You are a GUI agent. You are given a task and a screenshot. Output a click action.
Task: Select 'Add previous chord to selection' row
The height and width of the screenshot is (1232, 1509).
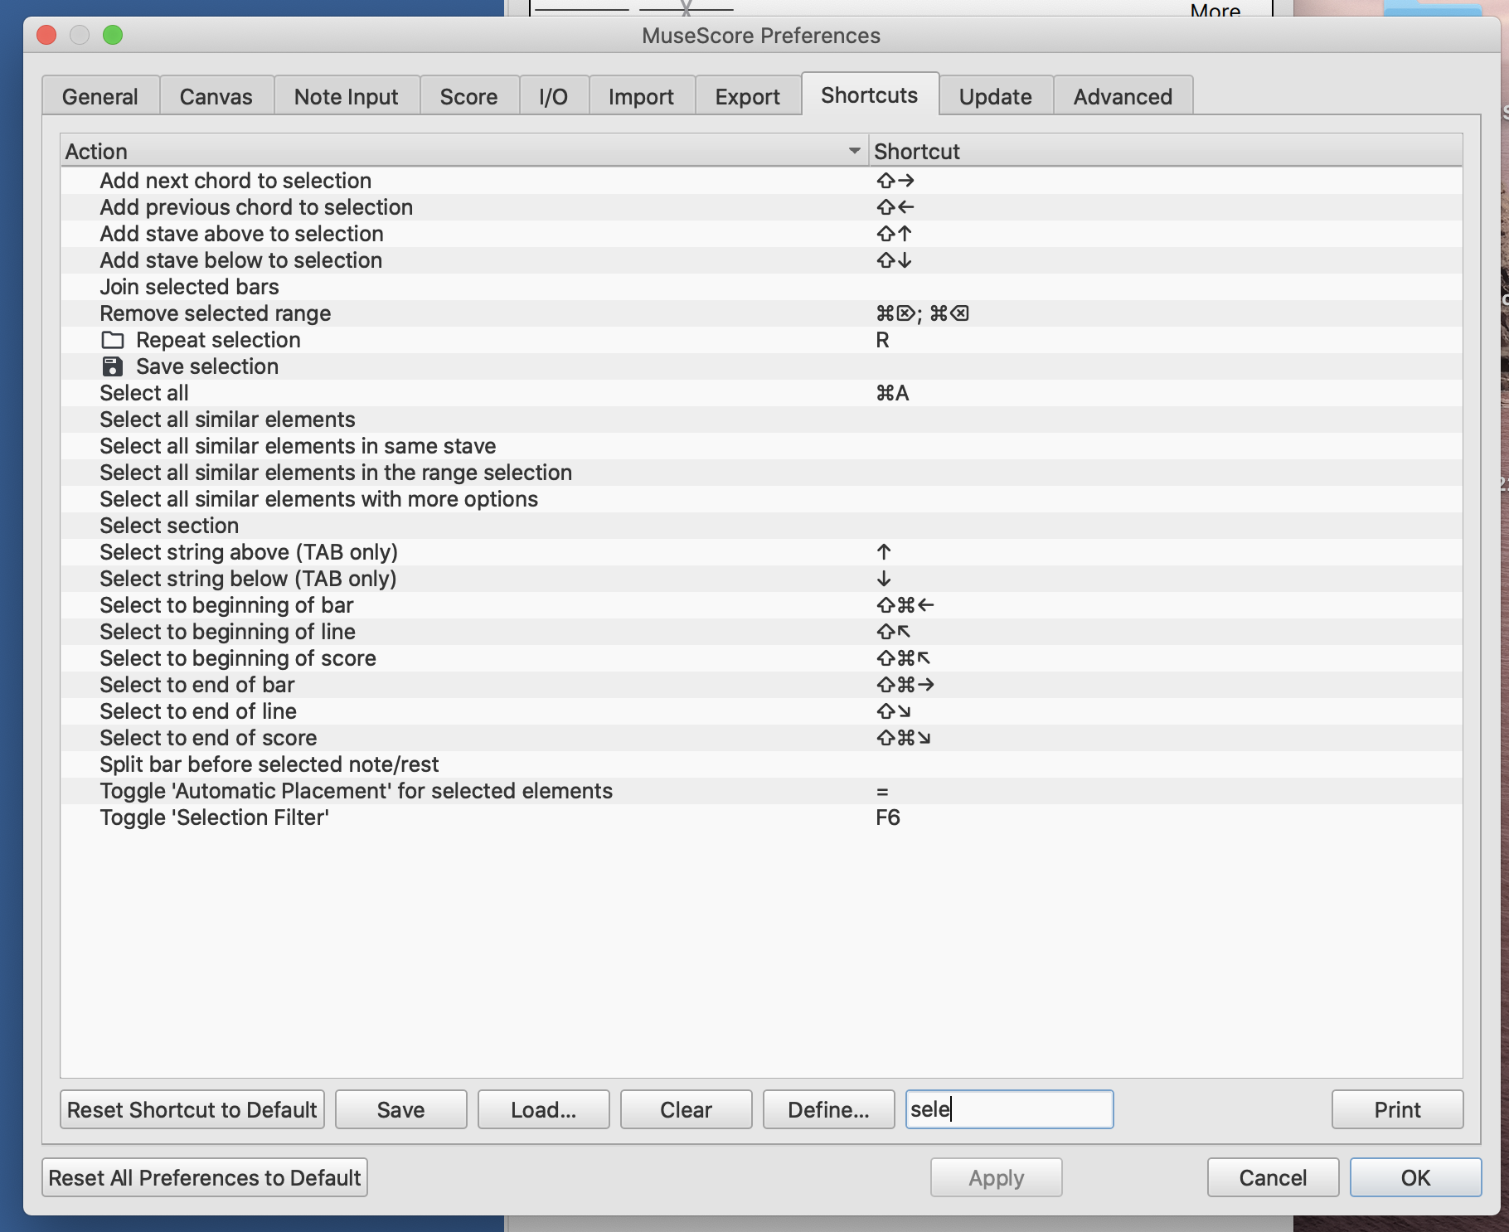(761, 207)
